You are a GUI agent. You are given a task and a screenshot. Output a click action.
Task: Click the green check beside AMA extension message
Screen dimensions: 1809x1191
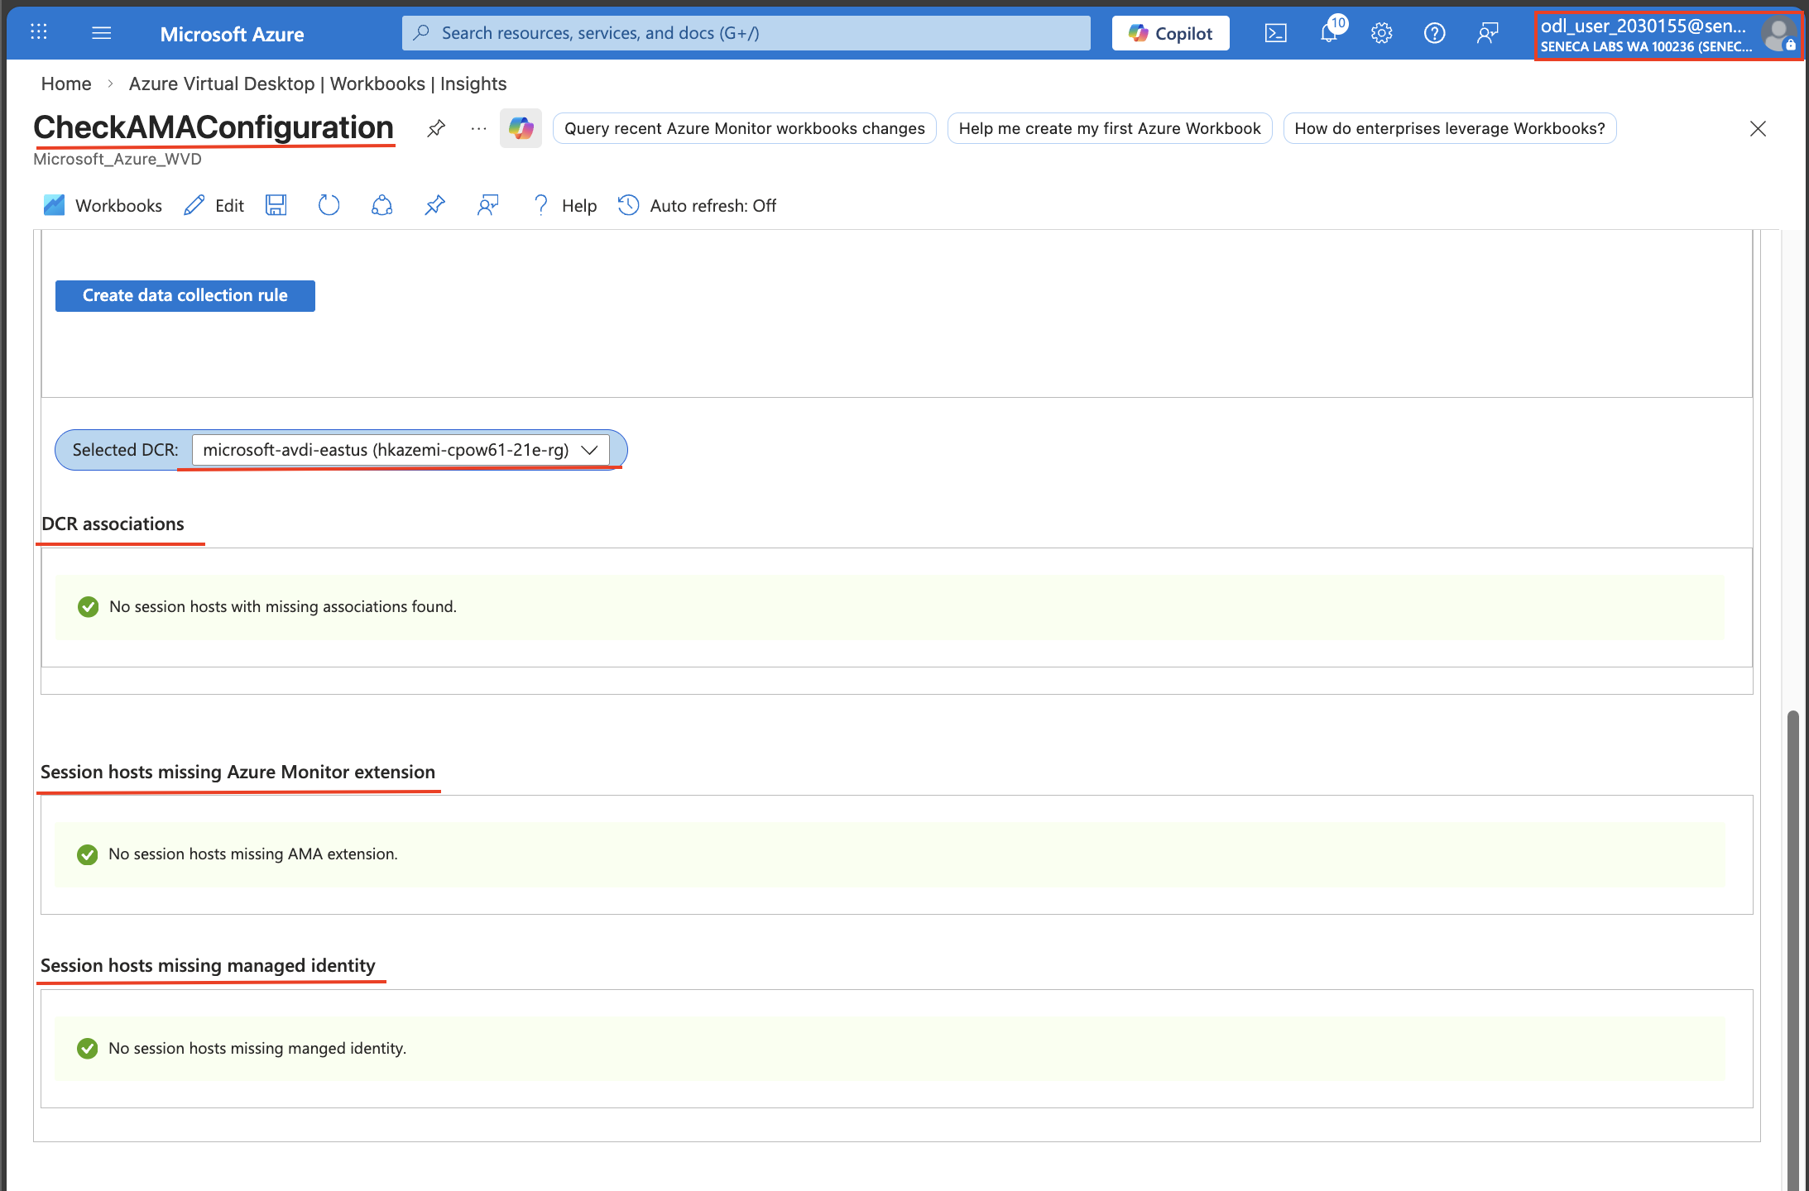click(87, 854)
